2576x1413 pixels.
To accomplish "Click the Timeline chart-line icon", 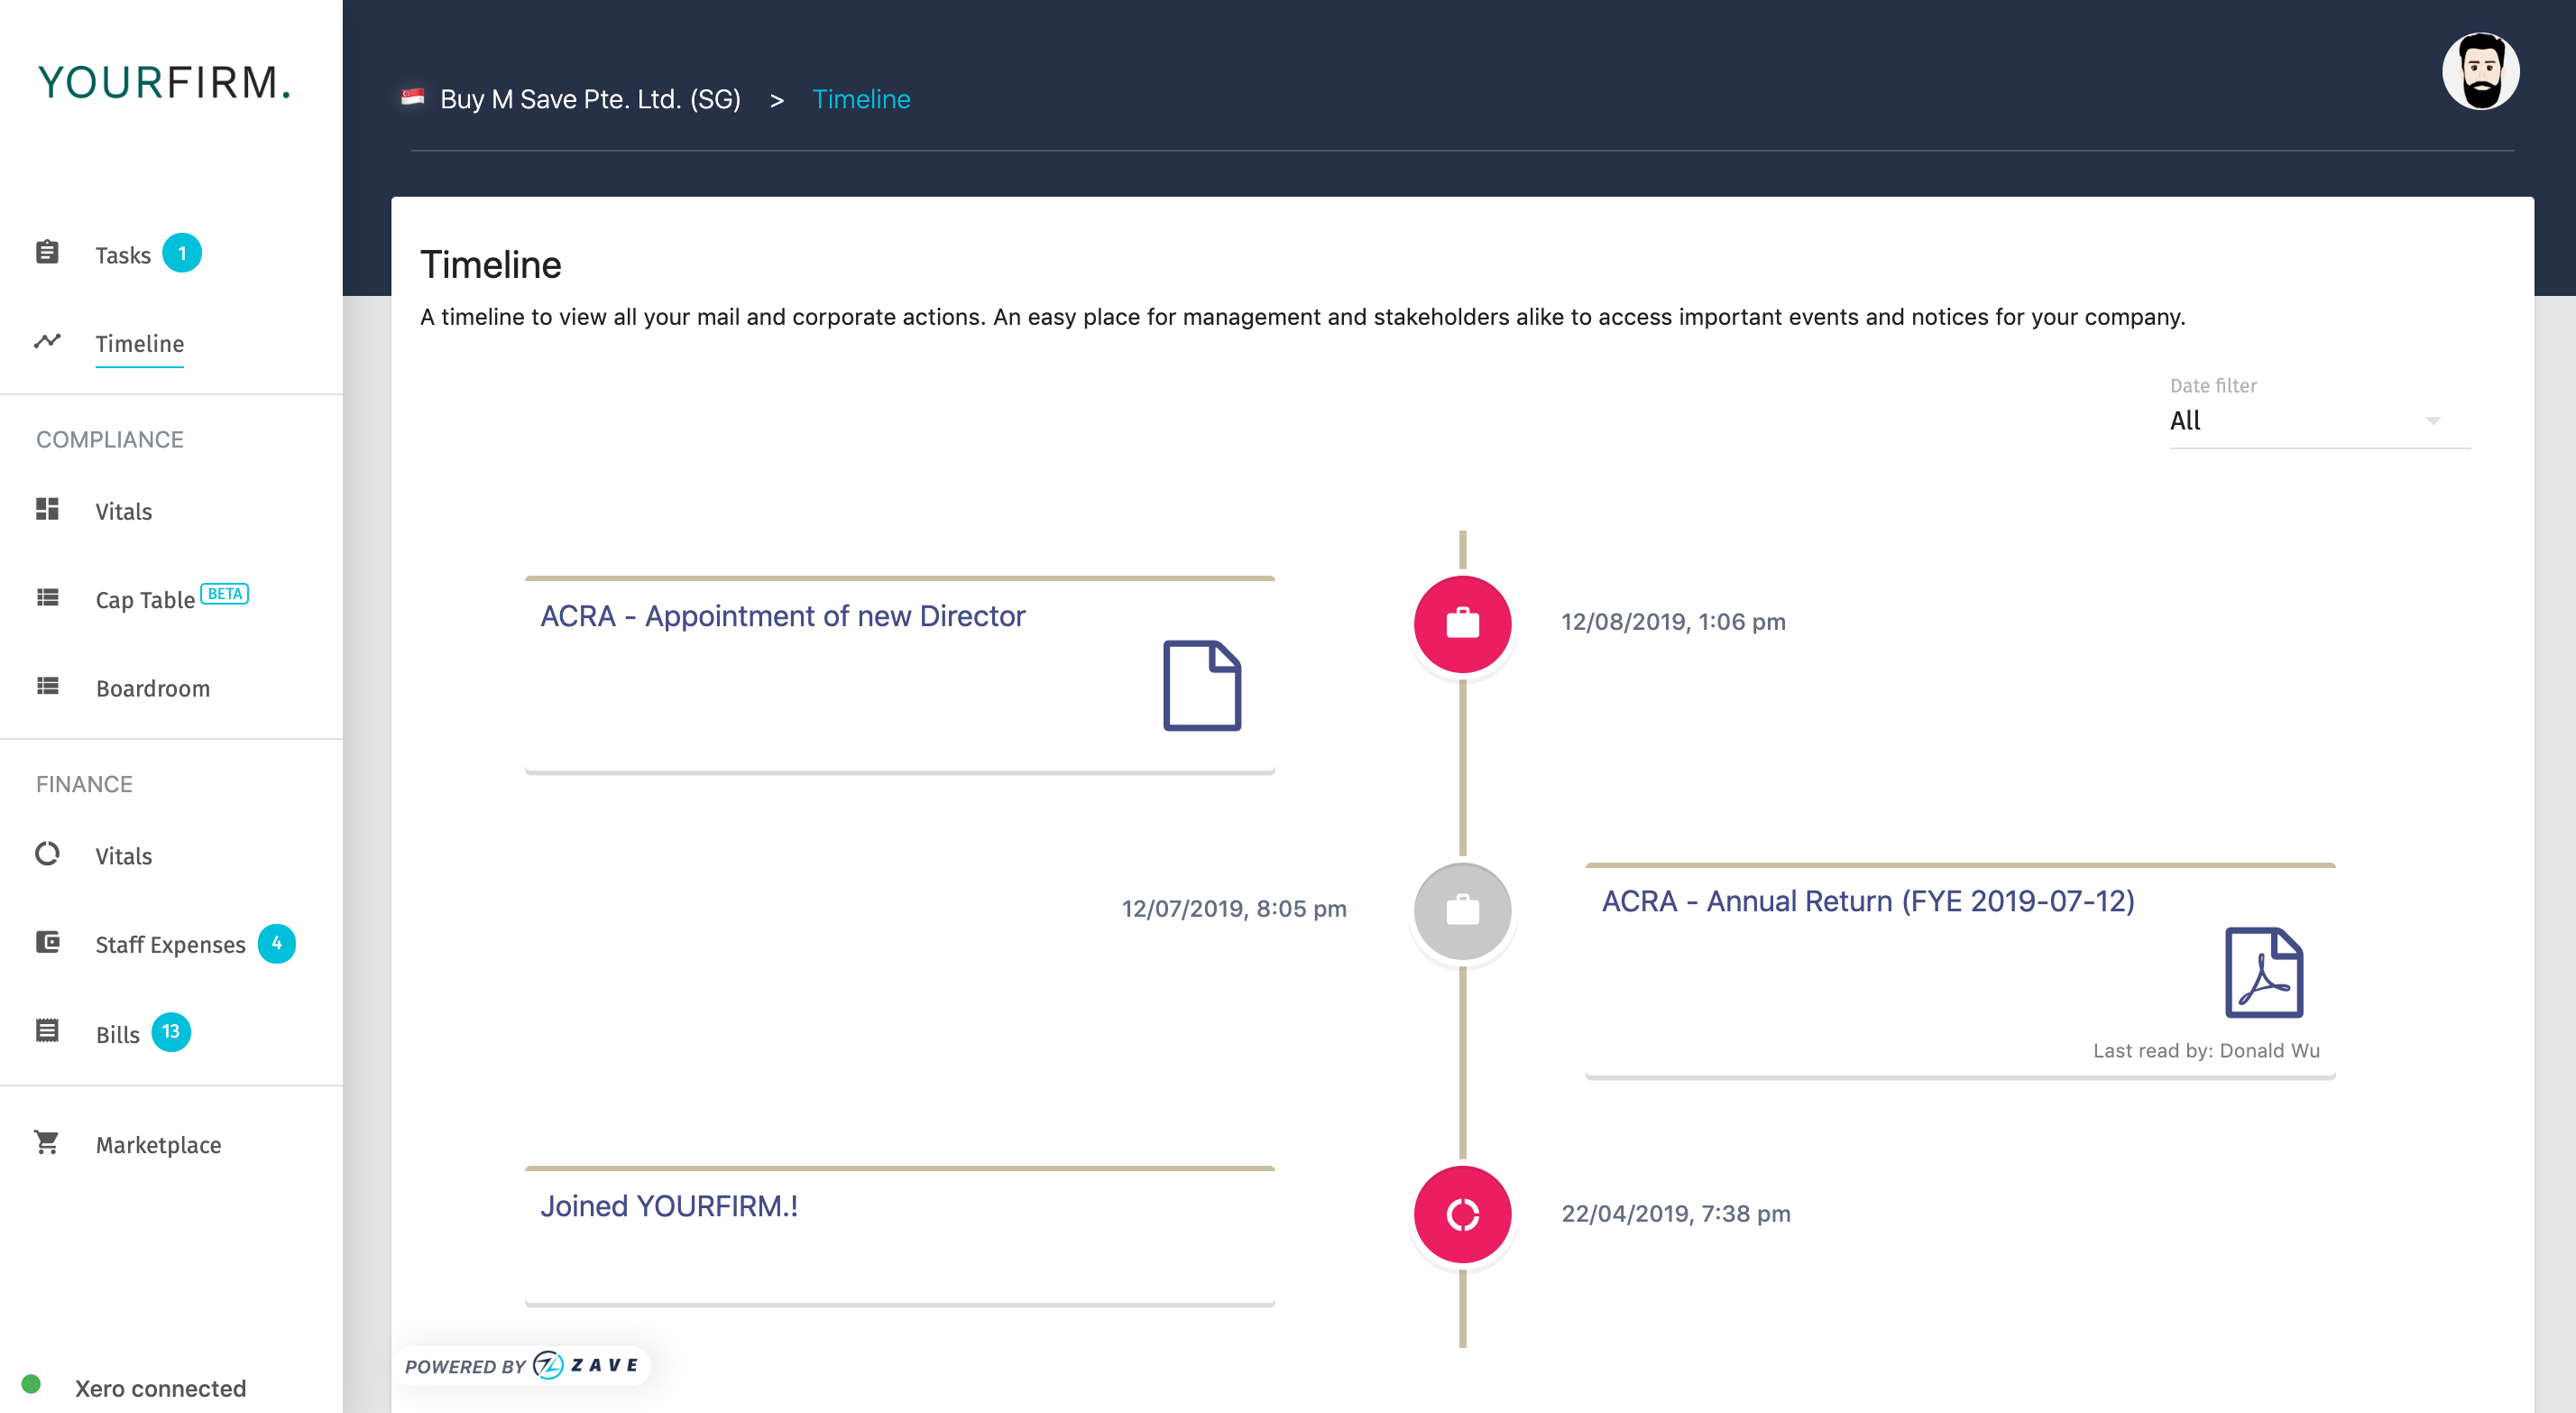I will point(47,341).
